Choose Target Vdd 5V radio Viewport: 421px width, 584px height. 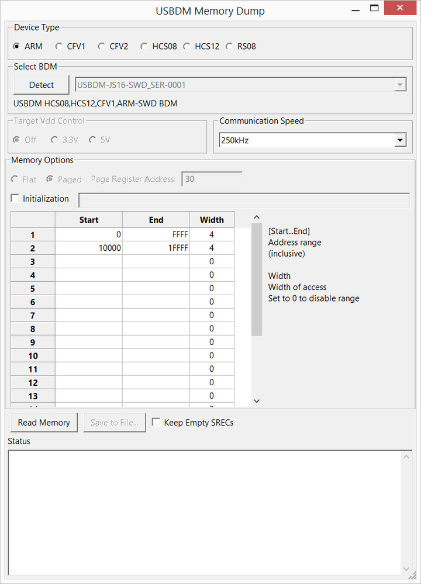tap(99, 140)
